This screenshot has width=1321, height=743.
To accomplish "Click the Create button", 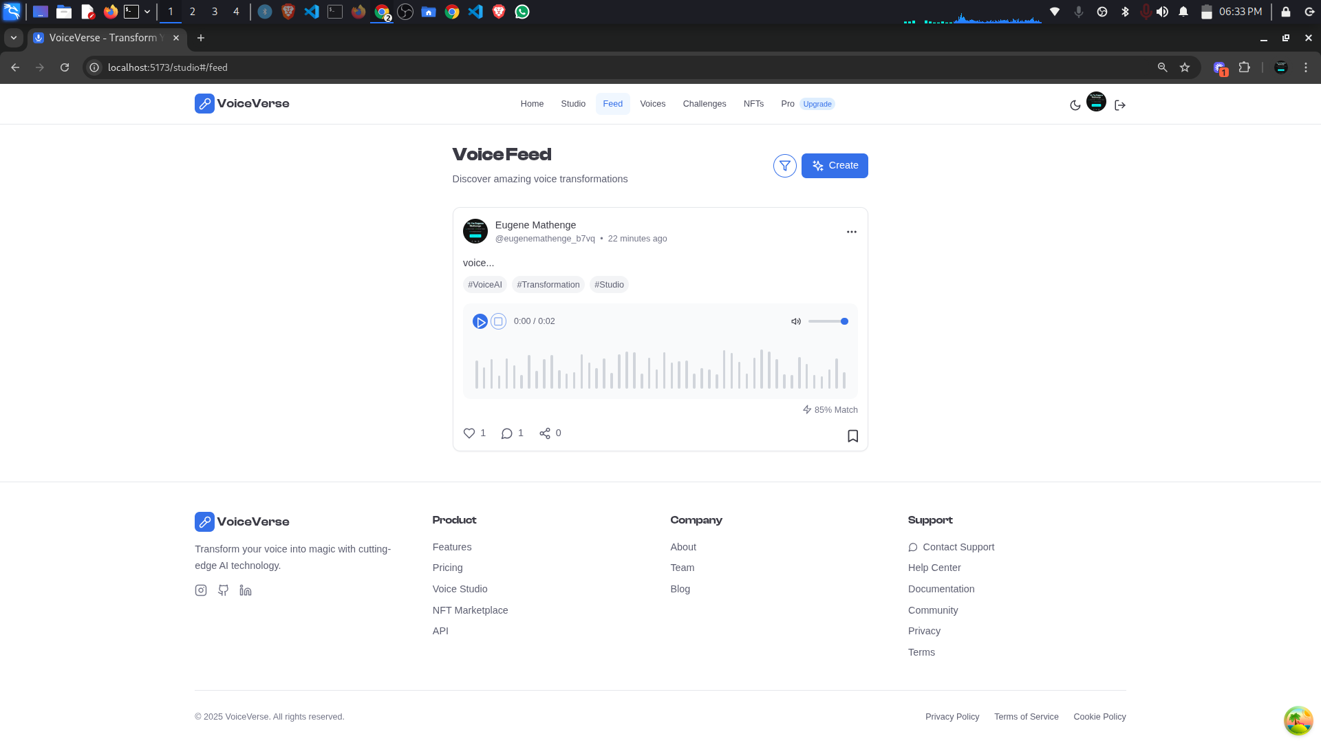I will tap(835, 166).
